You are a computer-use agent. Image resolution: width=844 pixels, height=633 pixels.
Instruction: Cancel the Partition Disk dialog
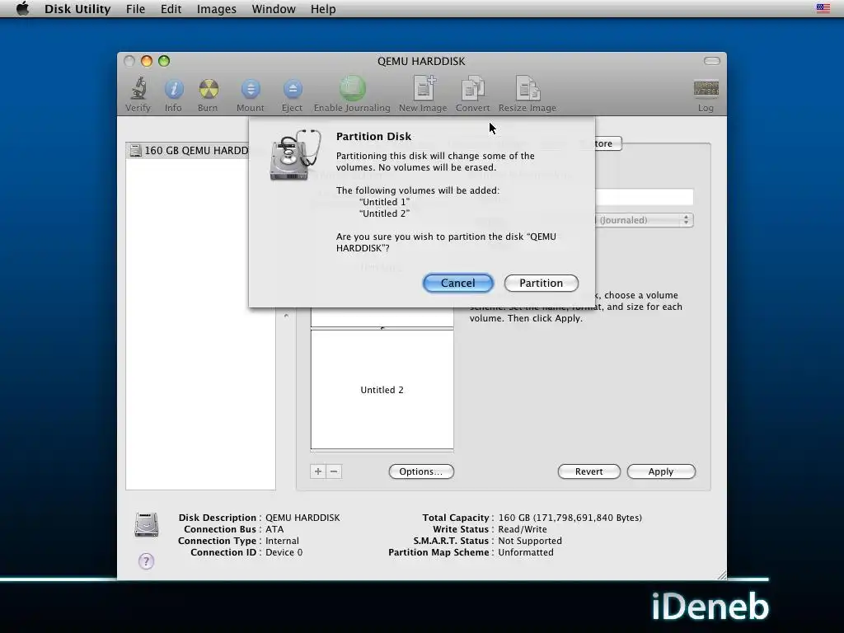click(x=458, y=284)
